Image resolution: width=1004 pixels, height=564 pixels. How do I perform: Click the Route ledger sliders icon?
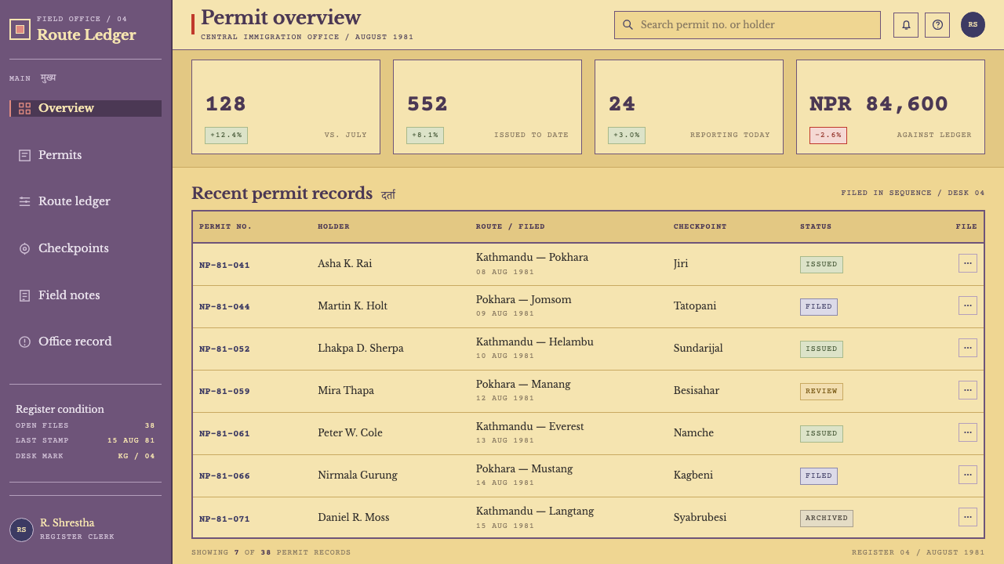click(x=25, y=202)
